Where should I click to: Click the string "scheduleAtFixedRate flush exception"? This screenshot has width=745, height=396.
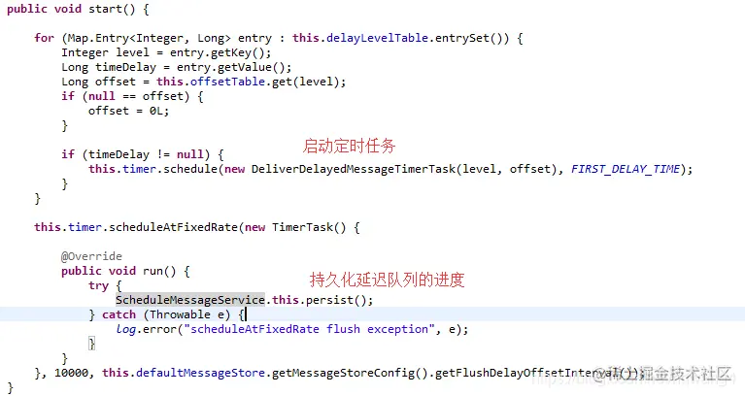(x=309, y=329)
